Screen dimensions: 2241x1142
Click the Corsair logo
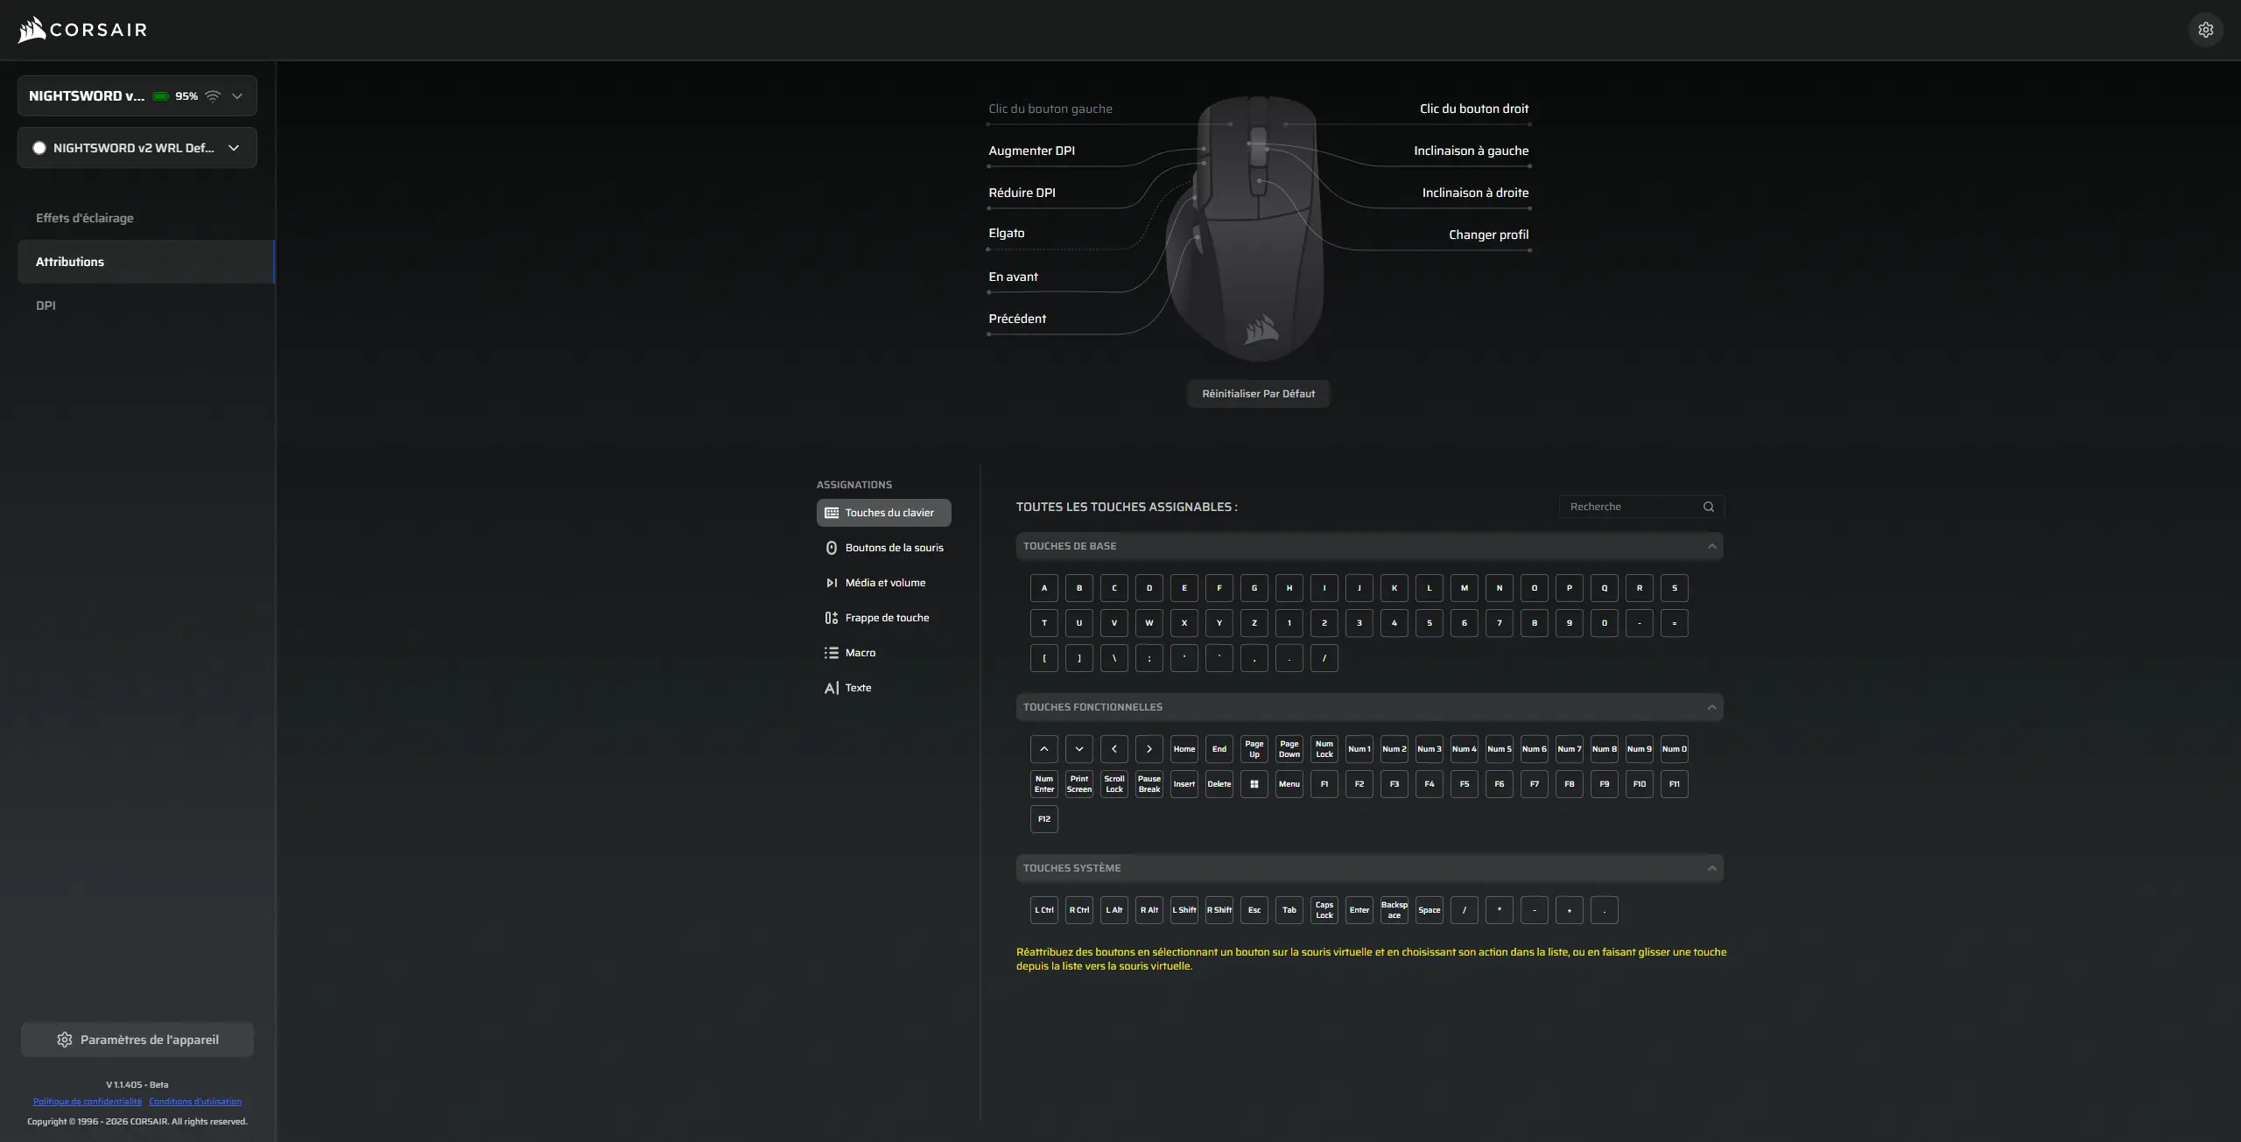pos(82,30)
